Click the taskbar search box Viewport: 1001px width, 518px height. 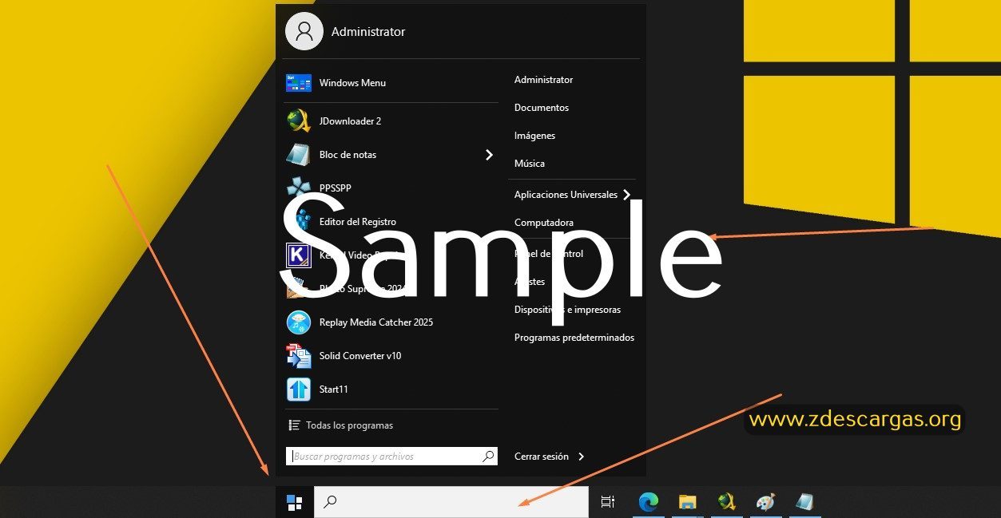click(451, 502)
